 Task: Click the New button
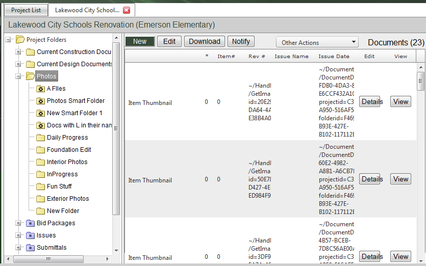pos(140,41)
